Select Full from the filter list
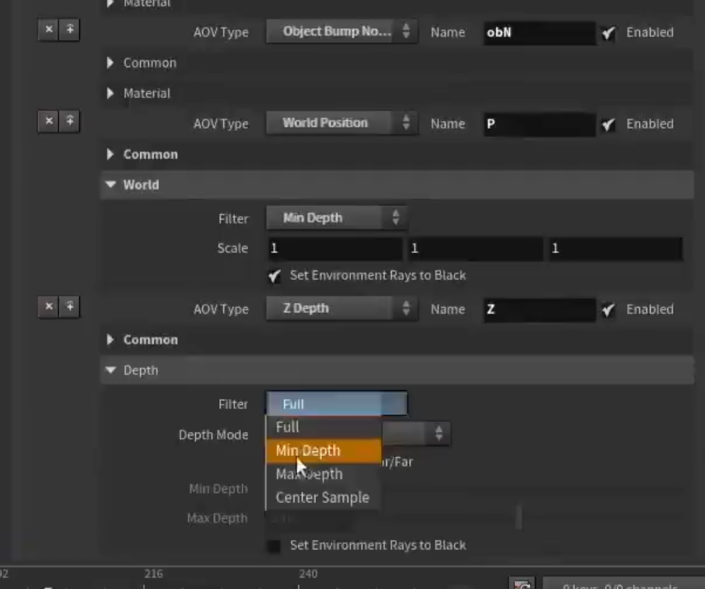This screenshot has width=705, height=589. coord(324,427)
